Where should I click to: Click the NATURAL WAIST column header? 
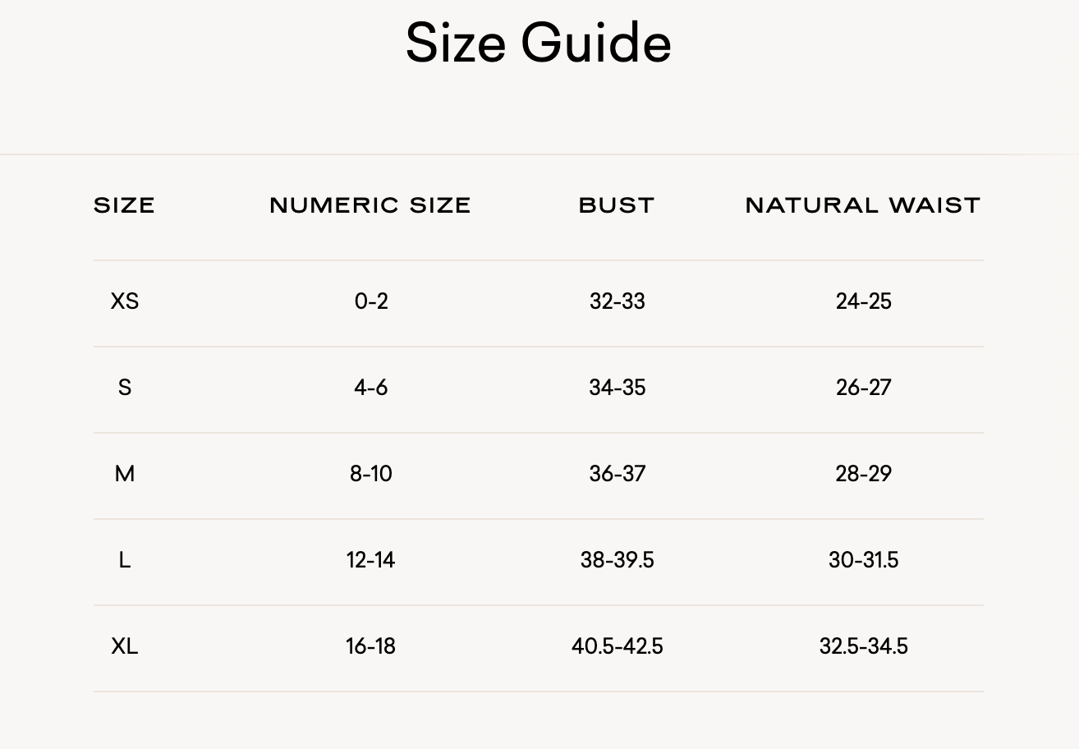[x=863, y=205]
